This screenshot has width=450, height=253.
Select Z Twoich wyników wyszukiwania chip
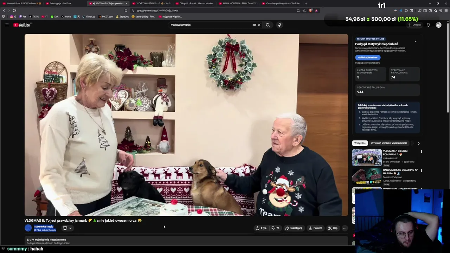tap(389, 143)
